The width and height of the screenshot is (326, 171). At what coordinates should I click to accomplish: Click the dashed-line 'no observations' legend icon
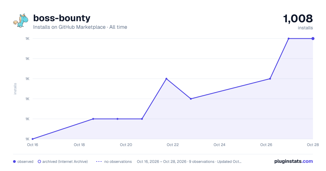click(99, 161)
